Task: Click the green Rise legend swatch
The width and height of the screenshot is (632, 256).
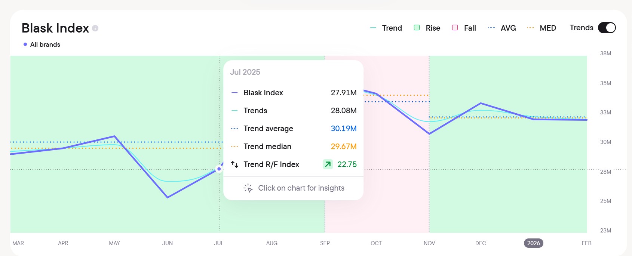Action: click(x=417, y=28)
